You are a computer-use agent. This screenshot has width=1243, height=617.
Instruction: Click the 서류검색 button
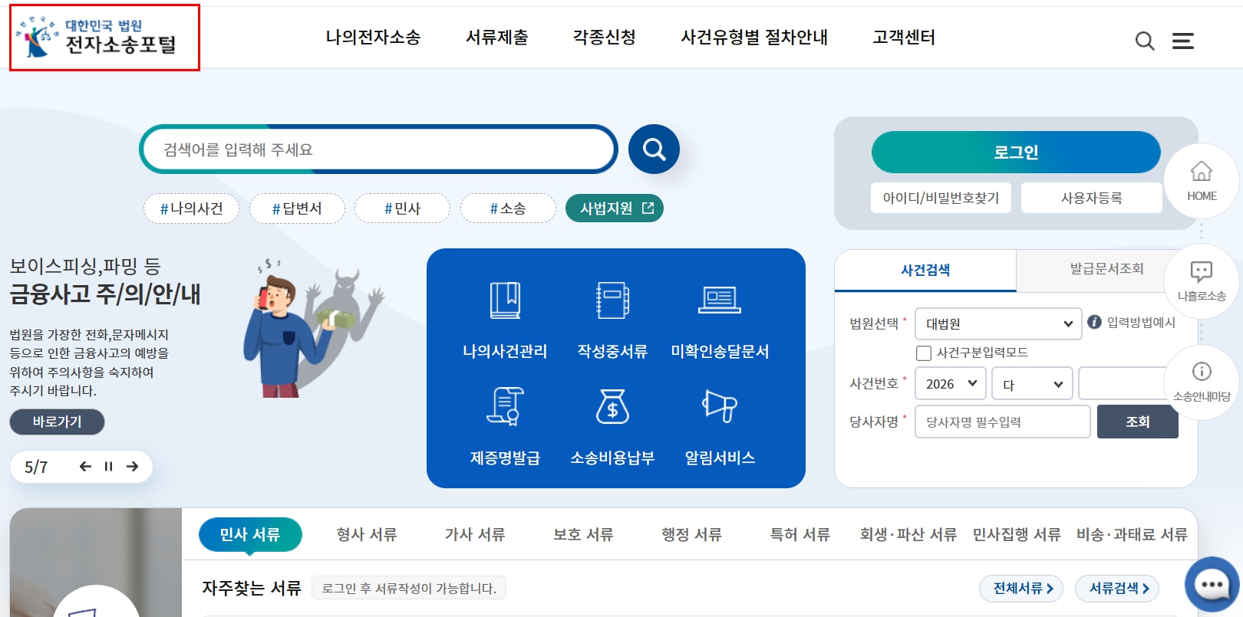pos(1117,589)
